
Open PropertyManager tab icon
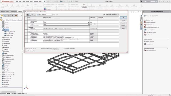point(5,15)
